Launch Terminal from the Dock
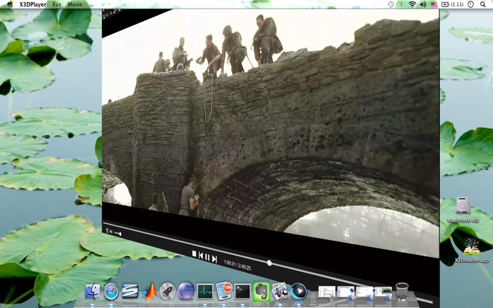Image resolution: width=493 pixels, height=308 pixels. (243, 291)
